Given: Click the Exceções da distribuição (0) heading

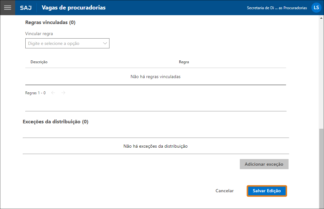Looking at the screenshot, I should (55, 122).
